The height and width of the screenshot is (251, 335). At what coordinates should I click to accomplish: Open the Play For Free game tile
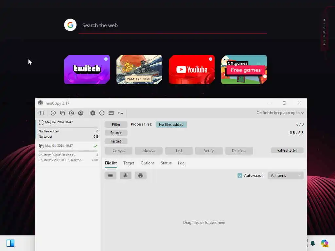[139, 69]
